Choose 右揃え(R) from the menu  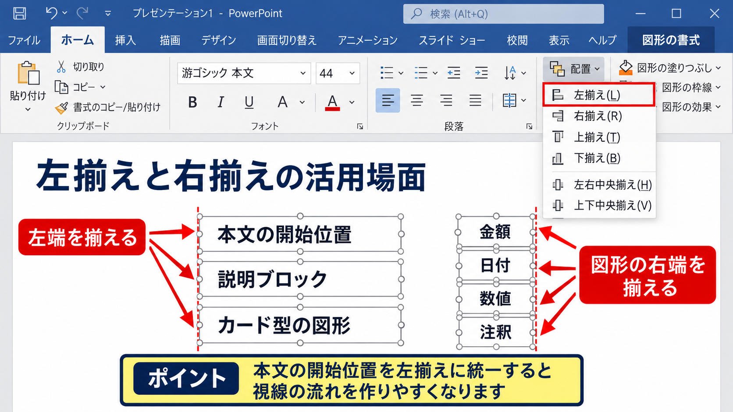[599, 116]
